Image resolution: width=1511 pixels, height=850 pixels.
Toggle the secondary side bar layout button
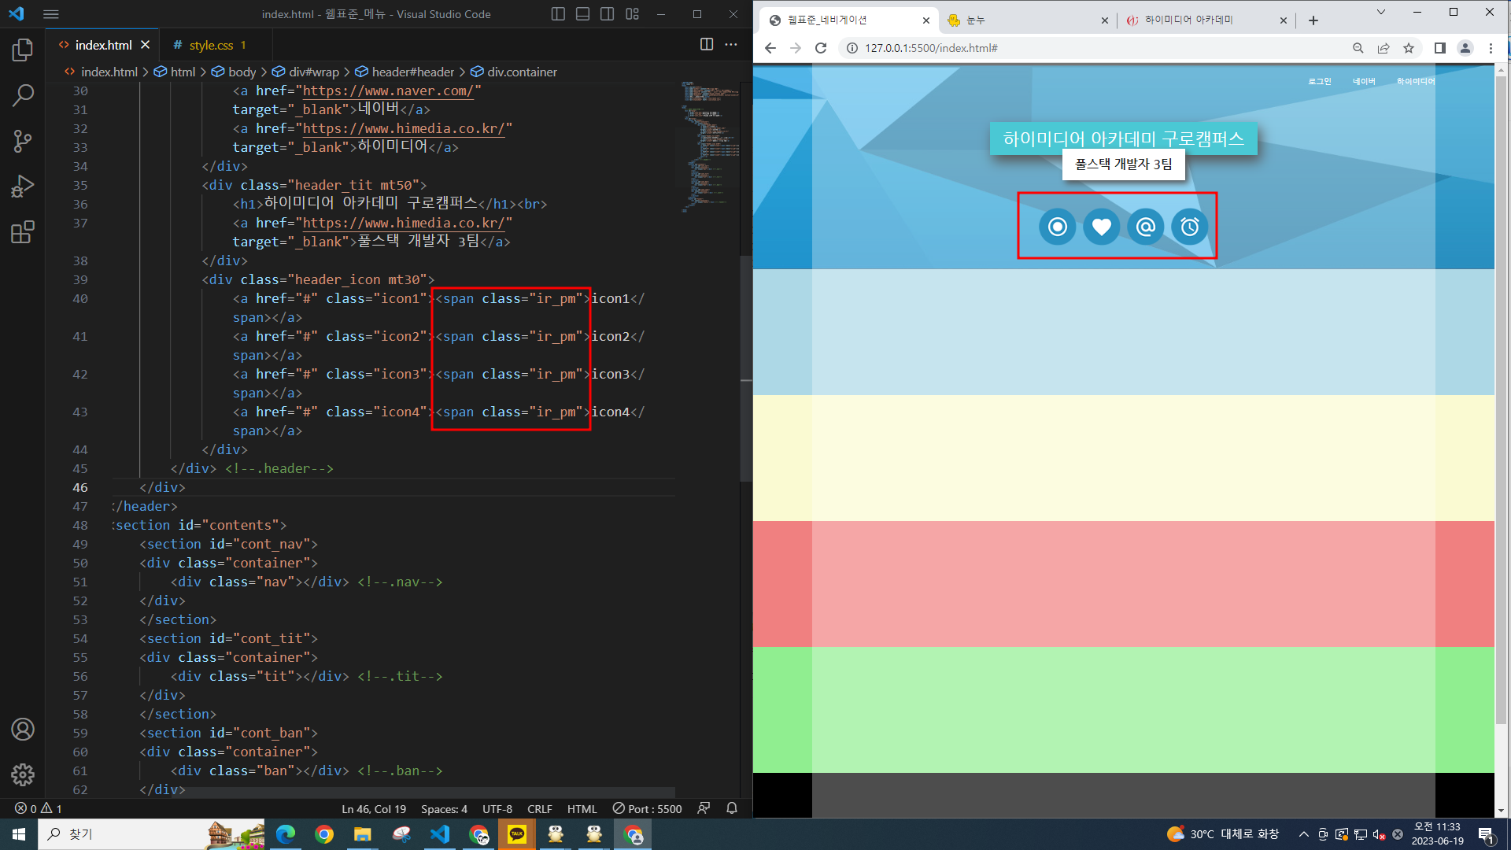tap(607, 14)
